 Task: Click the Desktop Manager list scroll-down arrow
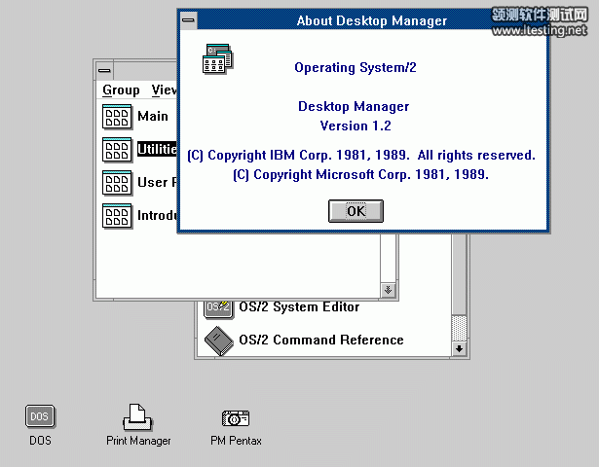point(388,290)
